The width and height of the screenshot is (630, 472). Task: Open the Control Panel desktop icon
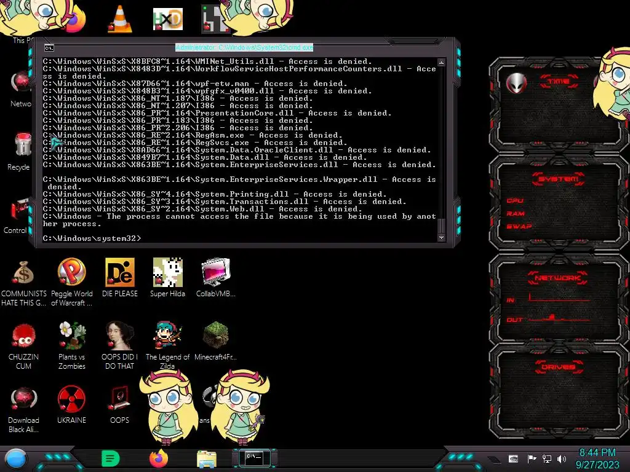[x=17, y=216]
